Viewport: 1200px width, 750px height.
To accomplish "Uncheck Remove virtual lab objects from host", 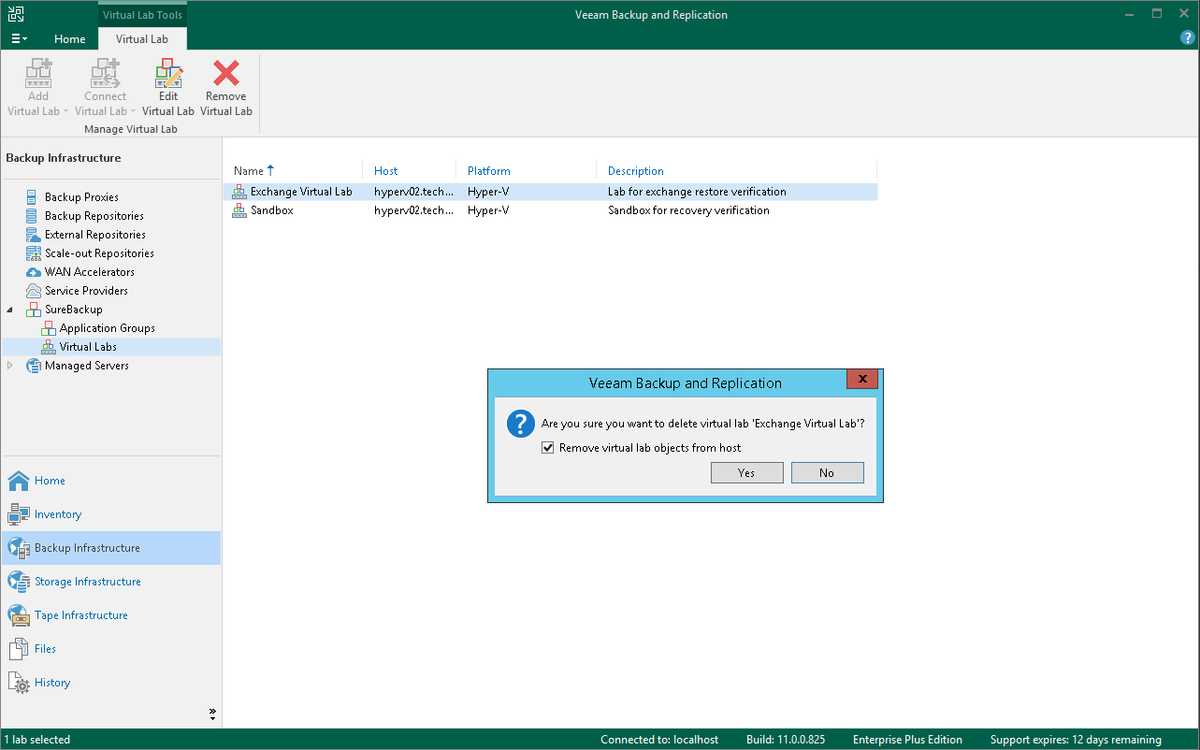I will [548, 447].
